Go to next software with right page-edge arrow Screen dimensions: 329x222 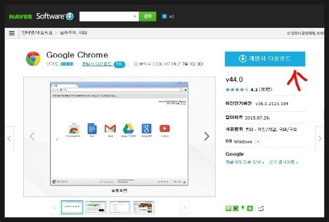320,138
